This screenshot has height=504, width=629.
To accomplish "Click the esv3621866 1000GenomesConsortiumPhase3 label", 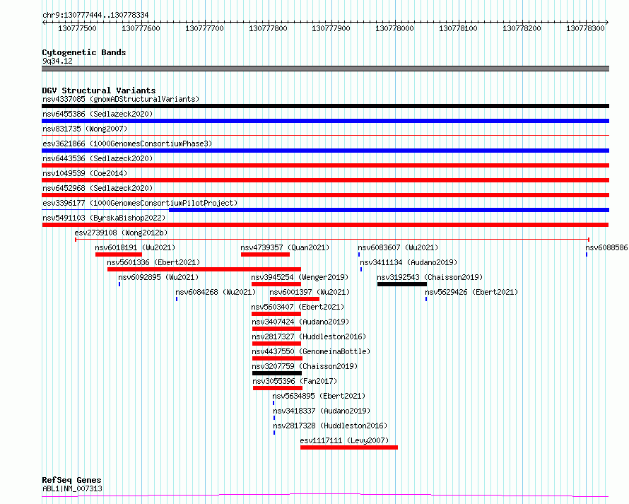I will [x=127, y=143].
